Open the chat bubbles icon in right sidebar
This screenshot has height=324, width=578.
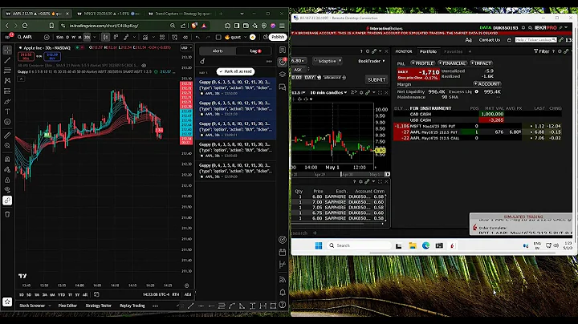click(283, 87)
